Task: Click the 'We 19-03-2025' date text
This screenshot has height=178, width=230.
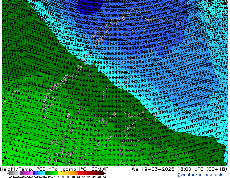Action: 153,169
